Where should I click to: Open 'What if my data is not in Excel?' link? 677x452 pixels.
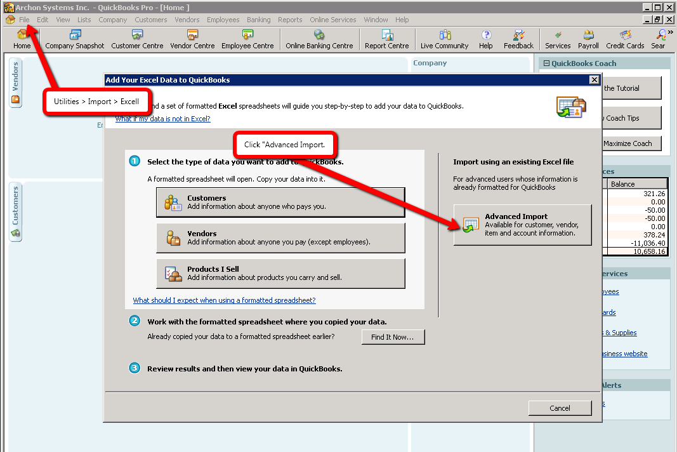click(163, 119)
